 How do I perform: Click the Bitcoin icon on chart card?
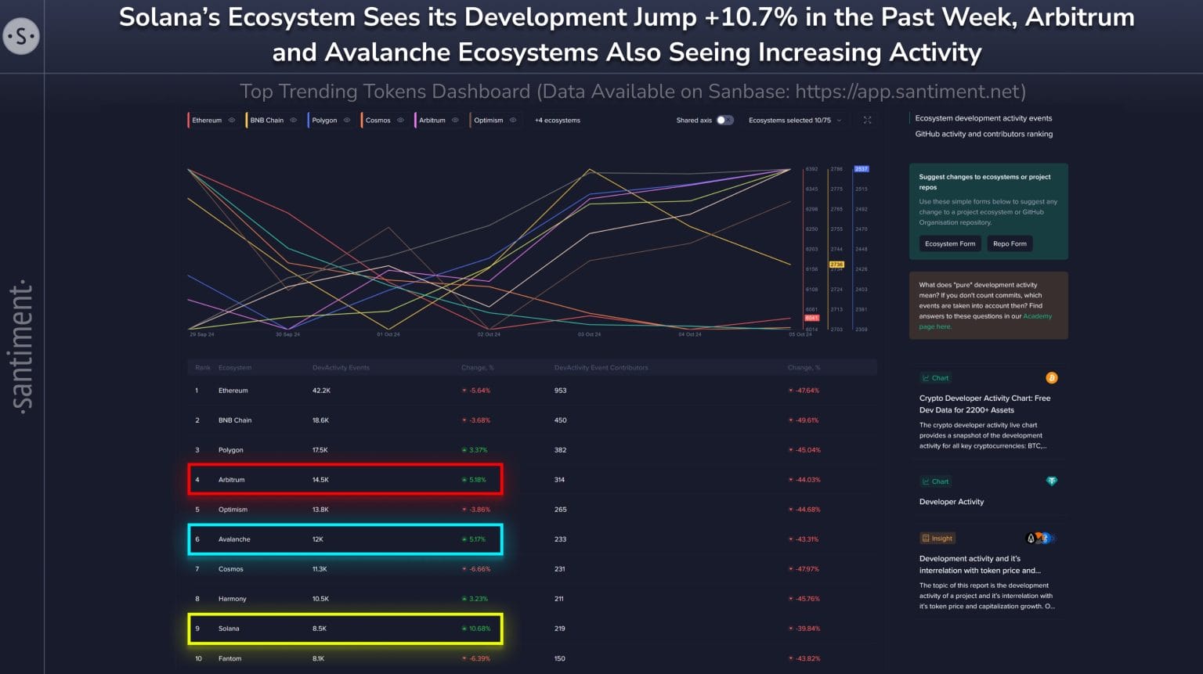(1051, 378)
